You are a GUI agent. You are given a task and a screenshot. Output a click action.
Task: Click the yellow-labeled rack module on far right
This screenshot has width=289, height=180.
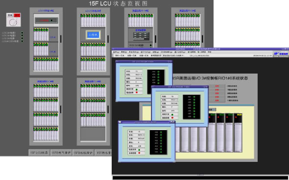pyautogui.click(x=238, y=132)
